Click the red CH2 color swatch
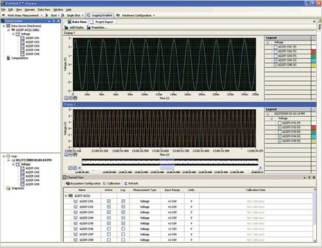This screenshot has width=322, height=248. coord(314,51)
